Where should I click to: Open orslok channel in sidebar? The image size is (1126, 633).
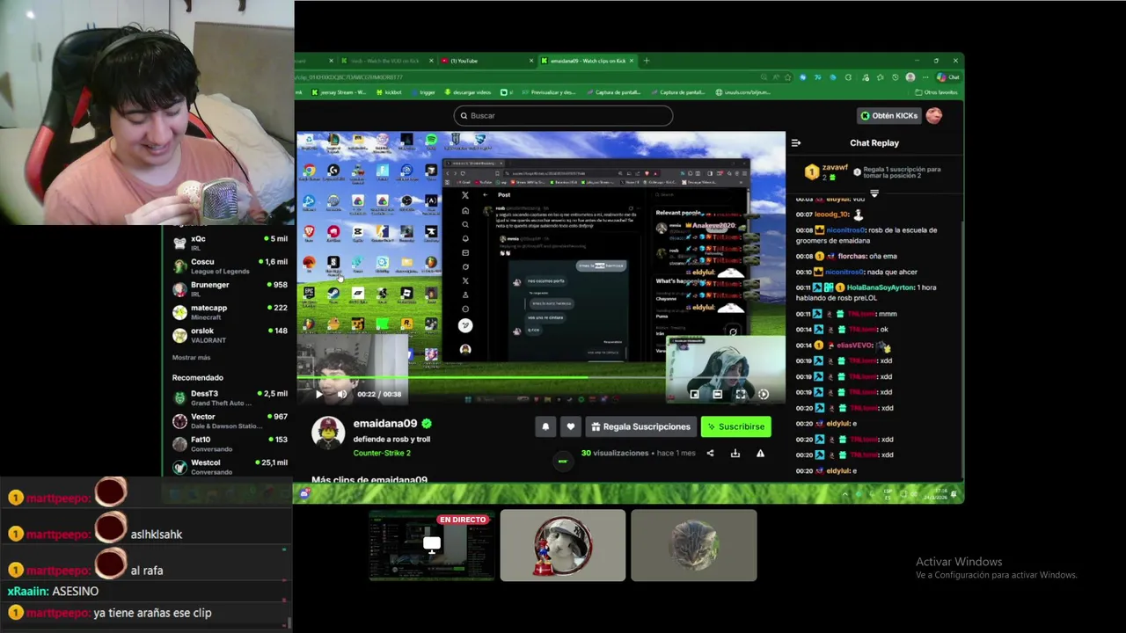230,335
